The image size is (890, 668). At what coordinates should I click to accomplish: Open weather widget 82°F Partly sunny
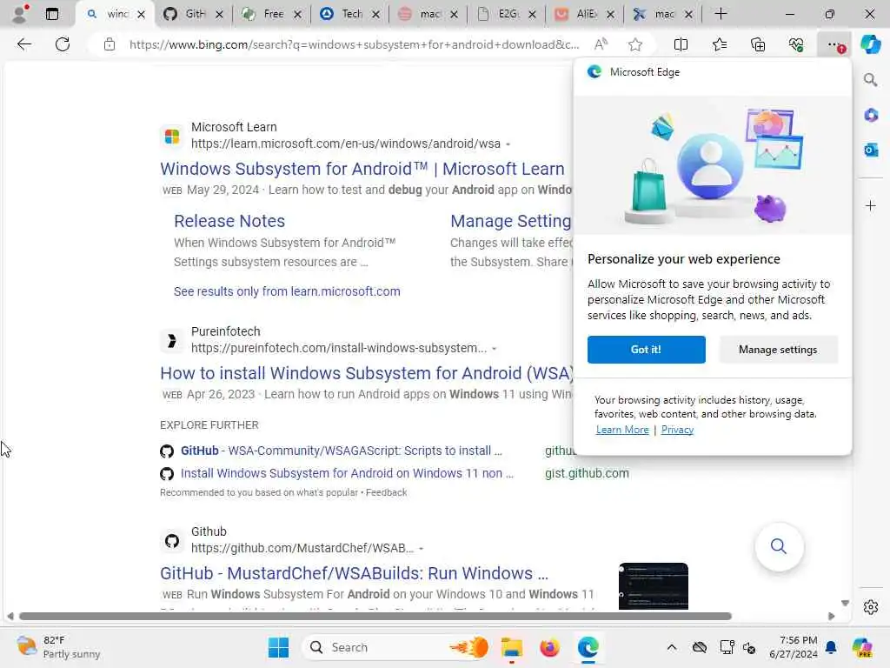click(58, 647)
